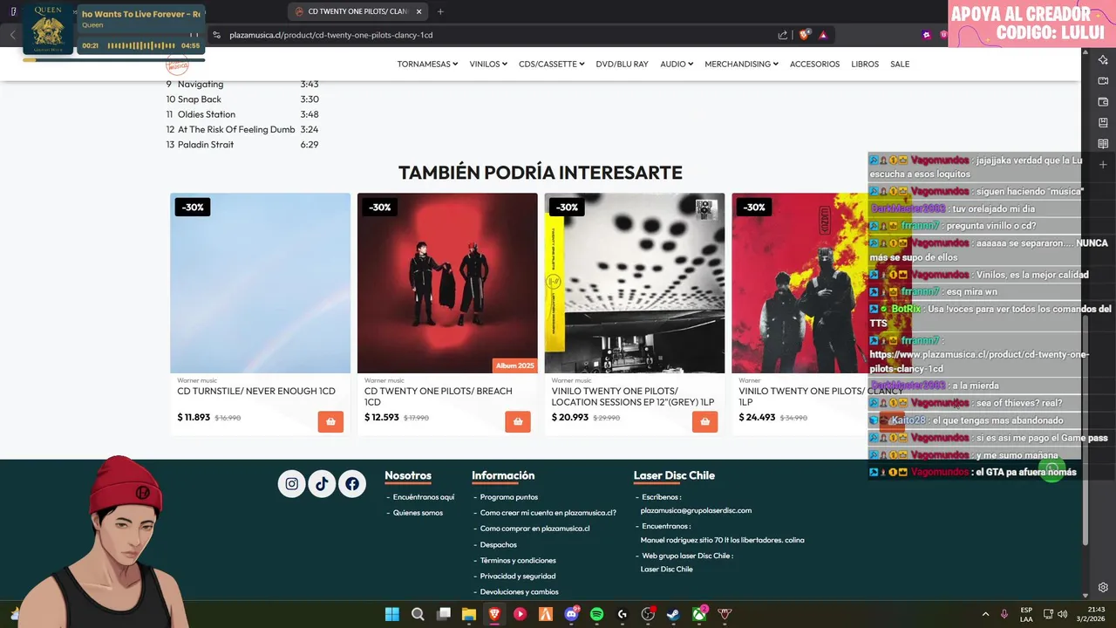Select track 11 Oldies Station text

(207, 114)
